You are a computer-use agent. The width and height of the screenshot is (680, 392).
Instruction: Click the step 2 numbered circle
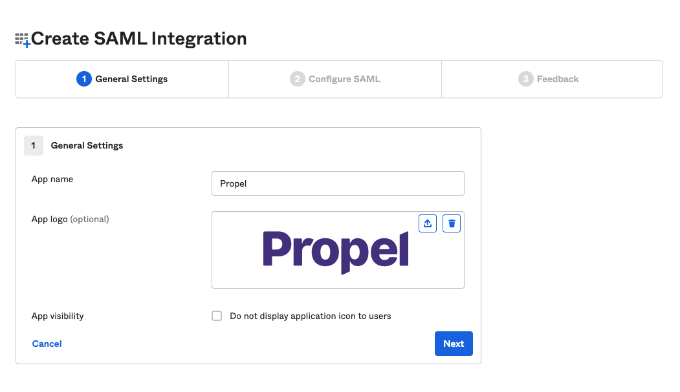click(x=297, y=79)
